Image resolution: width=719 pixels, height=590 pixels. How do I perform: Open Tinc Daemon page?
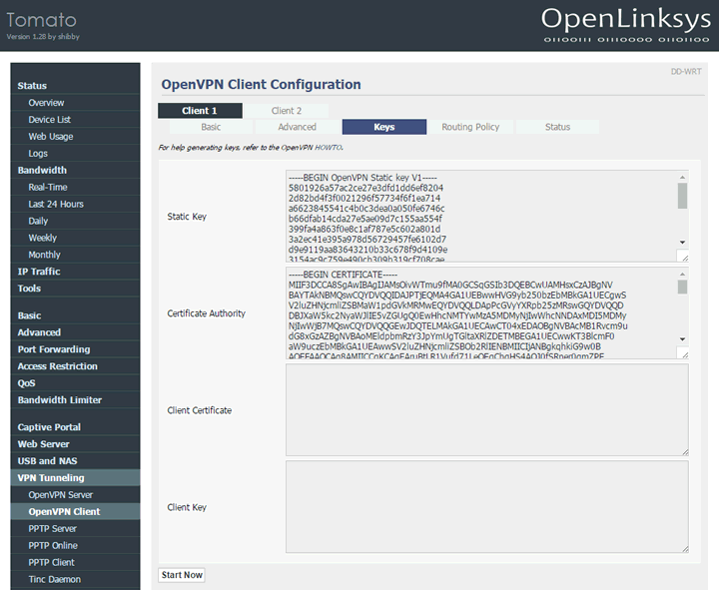[75, 579]
